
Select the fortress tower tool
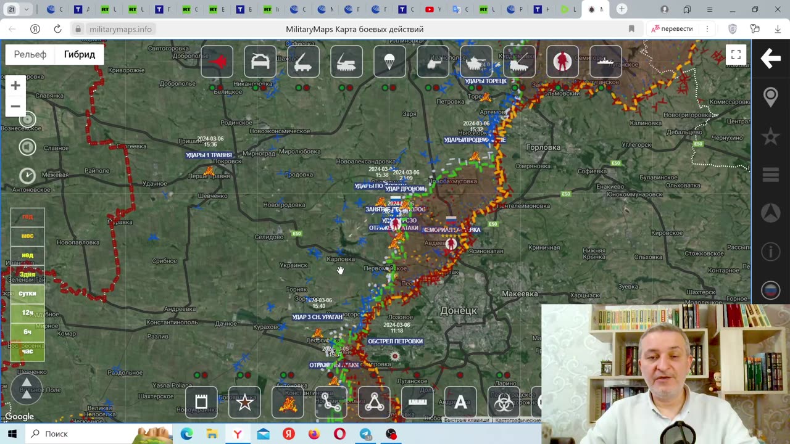tap(201, 403)
